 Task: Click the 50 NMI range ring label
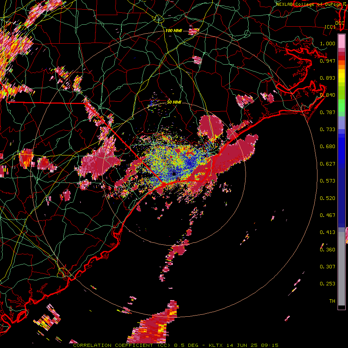coord(174,102)
